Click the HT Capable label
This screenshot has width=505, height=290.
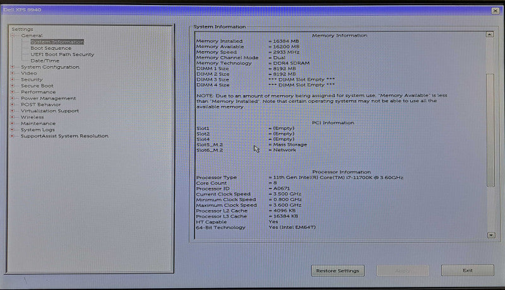click(211, 222)
